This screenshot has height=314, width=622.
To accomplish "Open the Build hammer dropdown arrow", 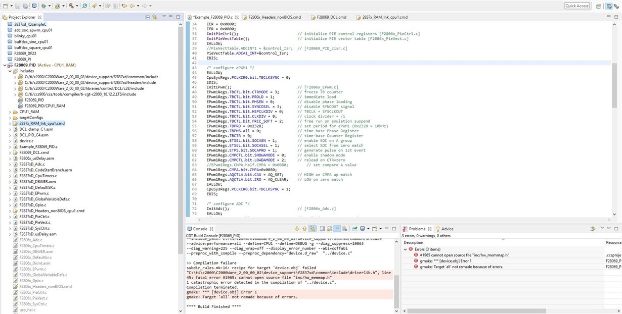I will pyautogui.click(x=77, y=6).
